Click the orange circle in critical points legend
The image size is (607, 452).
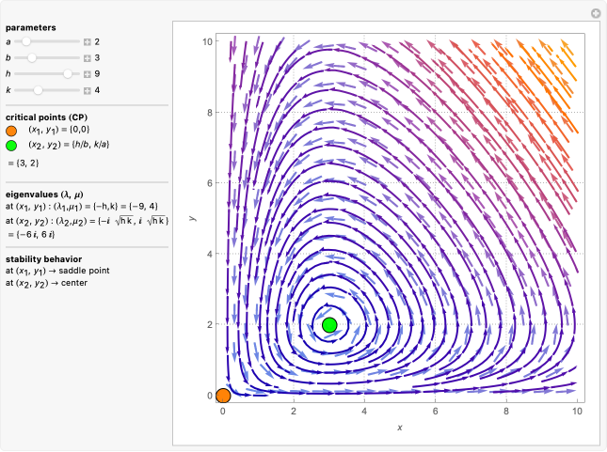click(11, 131)
